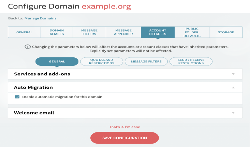This screenshot has width=250, height=147.
Task: Follow the Manage Domains link
Action: point(40,18)
